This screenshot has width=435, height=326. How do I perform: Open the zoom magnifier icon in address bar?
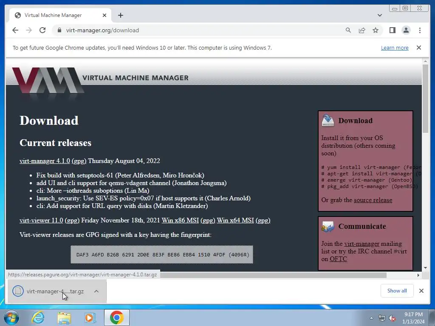(x=348, y=30)
